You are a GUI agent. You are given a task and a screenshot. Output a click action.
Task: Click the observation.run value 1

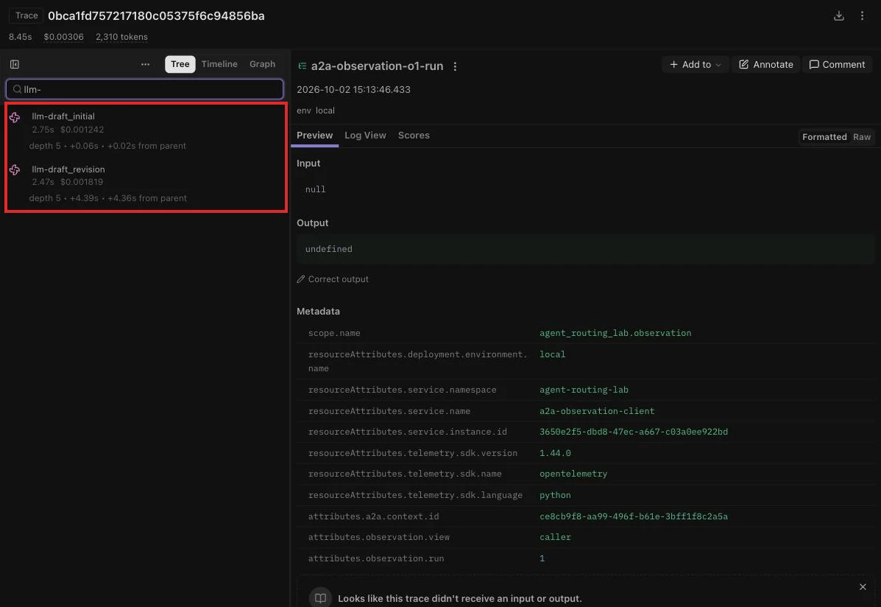tap(542, 558)
